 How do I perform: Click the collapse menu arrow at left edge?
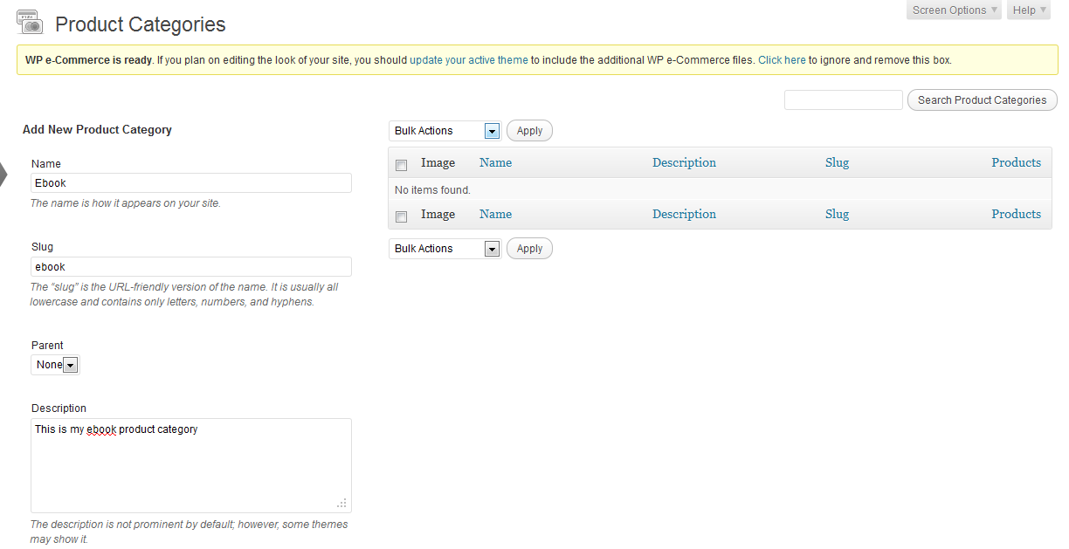[x=3, y=175]
